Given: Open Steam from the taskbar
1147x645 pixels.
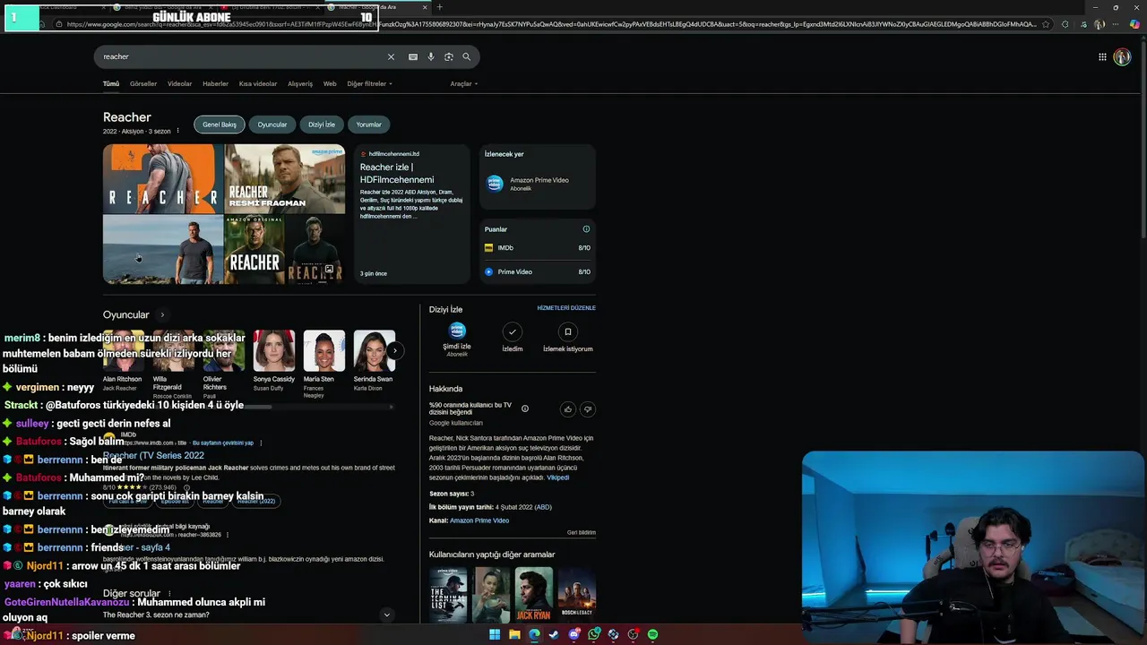Looking at the screenshot, I should click(554, 634).
